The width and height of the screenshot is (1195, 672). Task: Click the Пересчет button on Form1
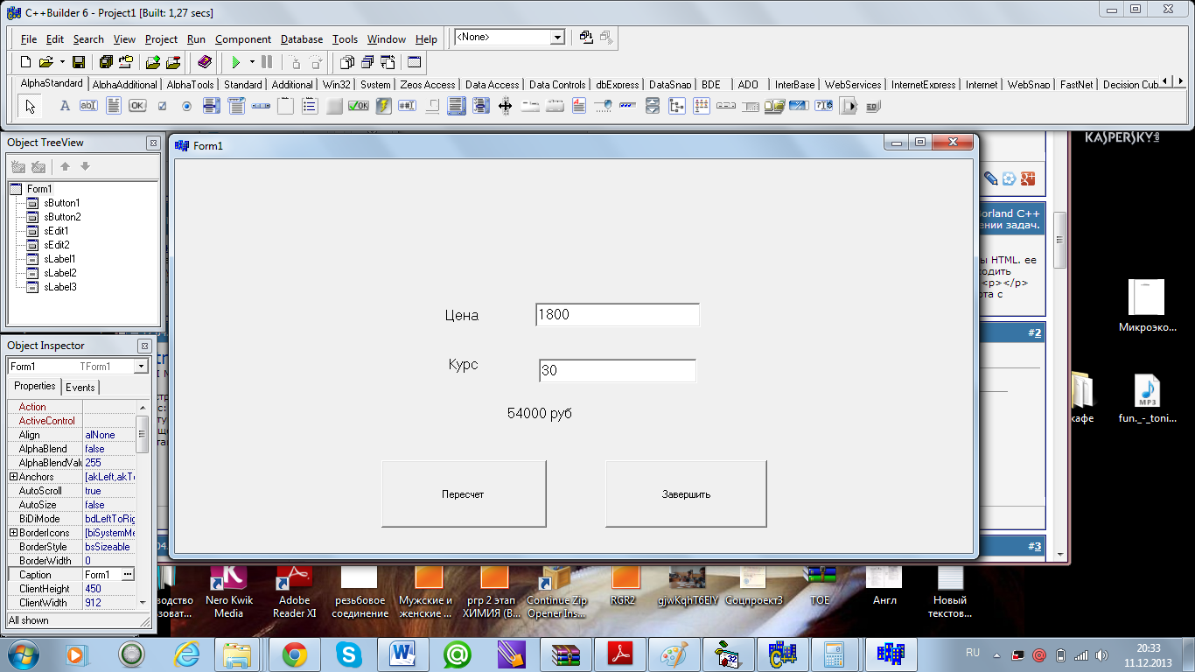click(x=464, y=494)
